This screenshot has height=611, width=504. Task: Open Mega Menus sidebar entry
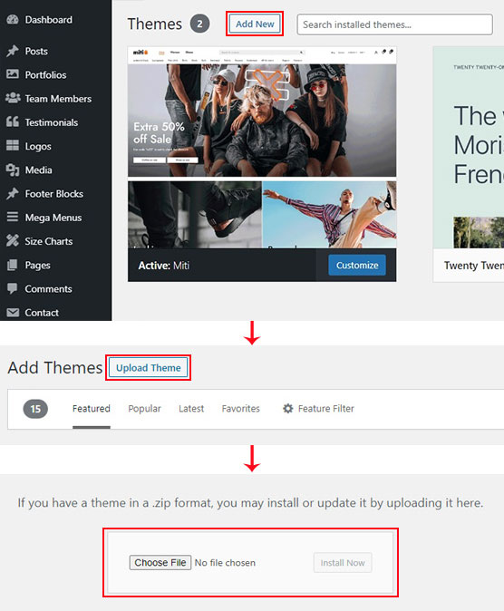[x=55, y=218]
